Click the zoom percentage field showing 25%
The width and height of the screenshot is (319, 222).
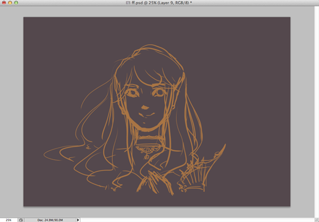(x=9, y=220)
